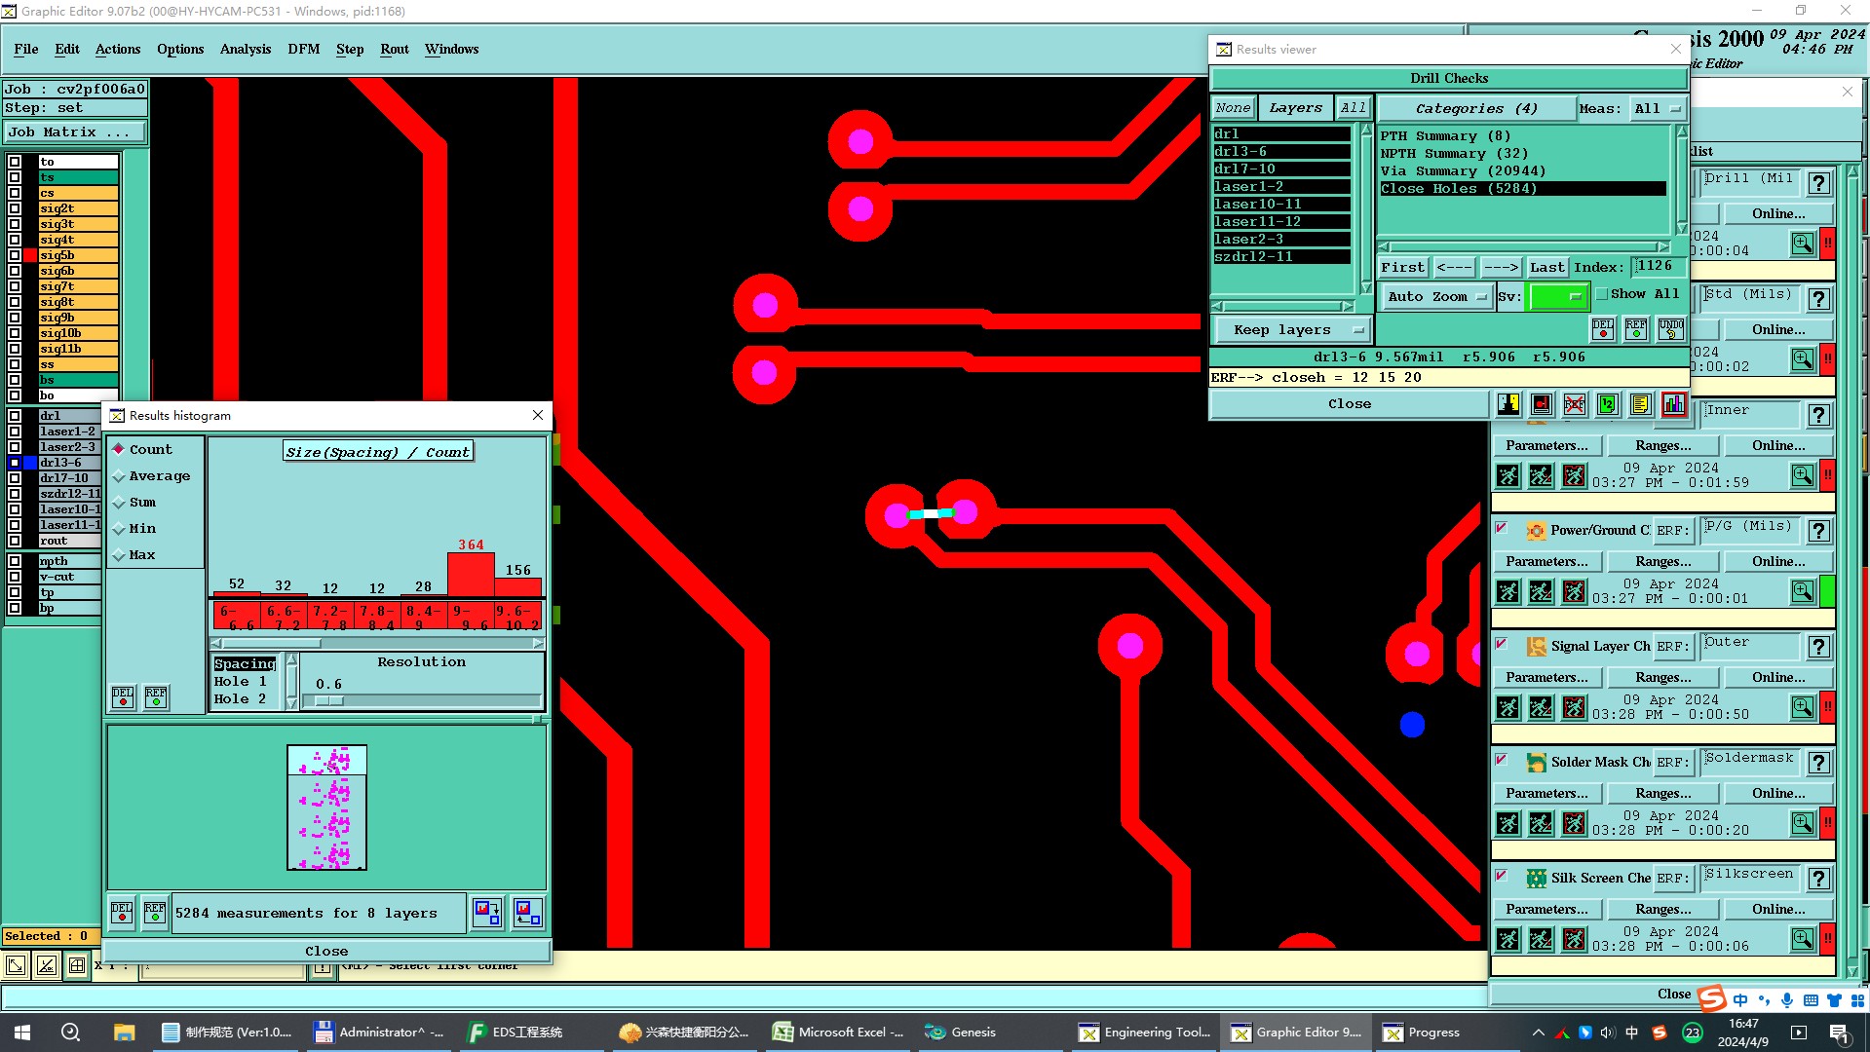Click the None layers button
Viewport: 1870px width, 1052px height.
pyautogui.click(x=1233, y=108)
